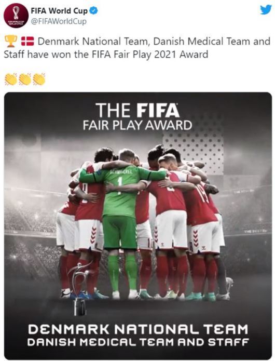Screen dimensions: 275x361
Task: Click the last clapping hands emoji
Action: [38, 79]
